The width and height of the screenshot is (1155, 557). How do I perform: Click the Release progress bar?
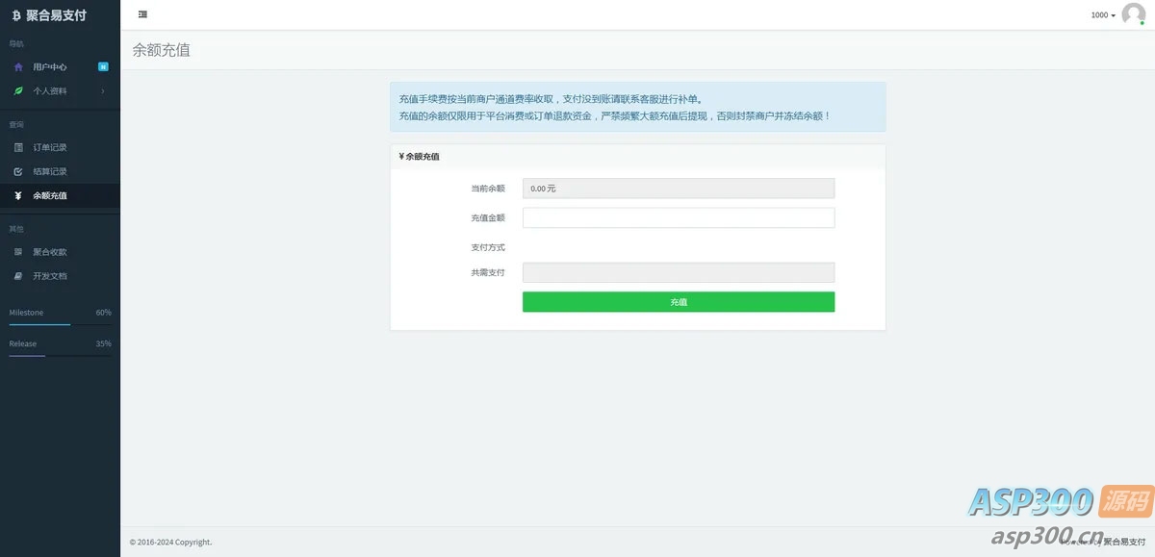click(x=60, y=355)
